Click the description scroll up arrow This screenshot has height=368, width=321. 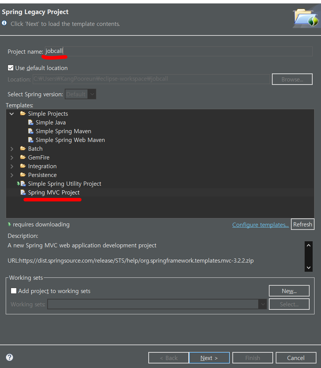click(x=308, y=245)
